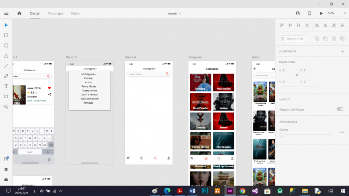Screen dimensions: 349x196
Task: Select the Ellipse tool
Action: tap(6, 45)
